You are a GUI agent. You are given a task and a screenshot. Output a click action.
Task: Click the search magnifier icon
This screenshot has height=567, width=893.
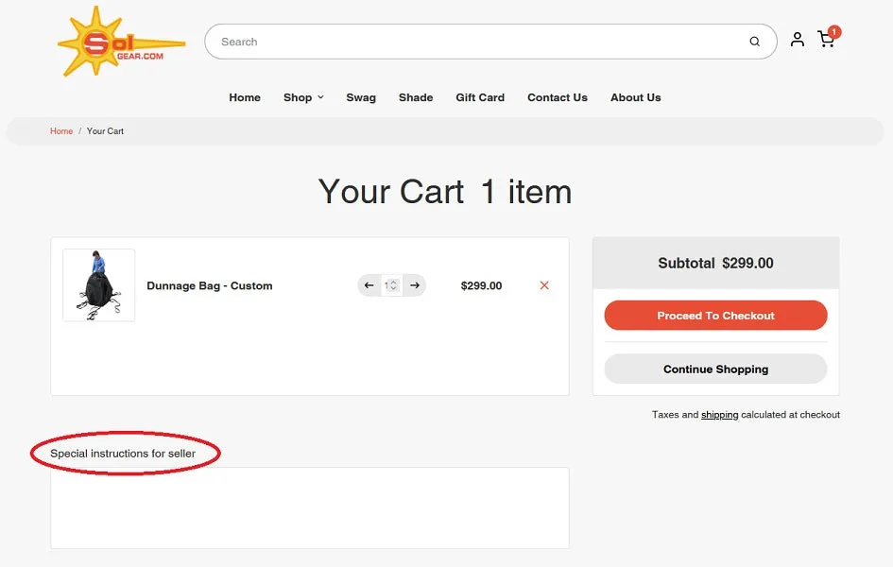click(755, 42)
